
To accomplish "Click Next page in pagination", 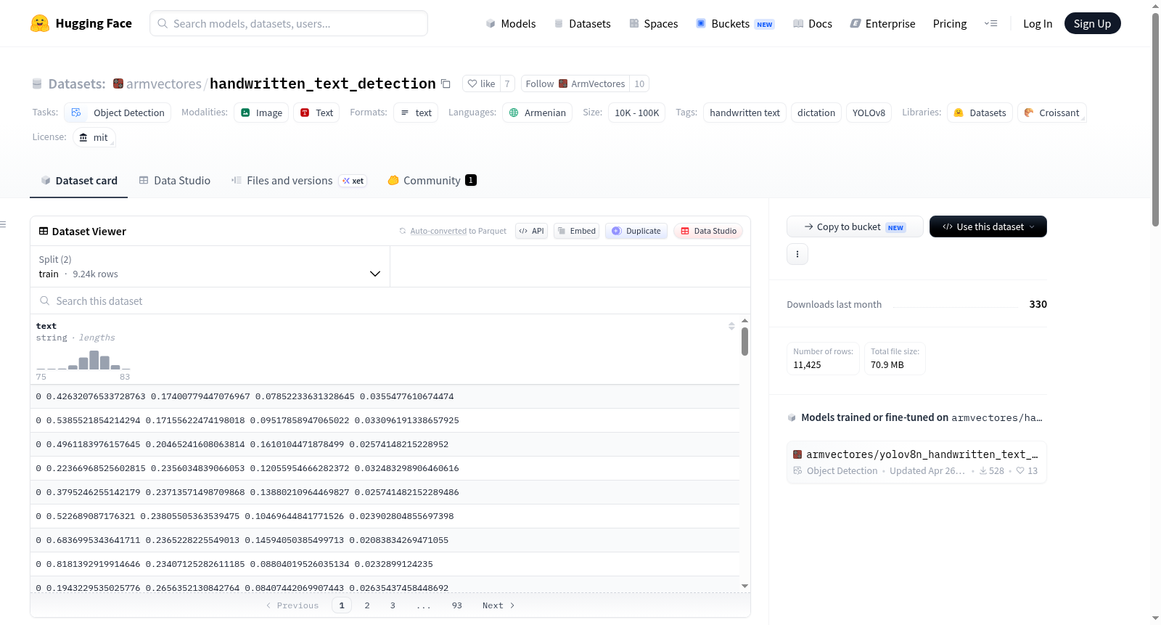I will (499, 605).
